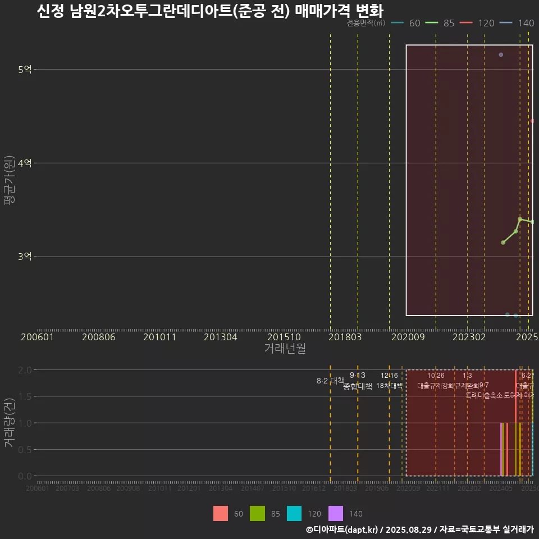Click the '특례대출축소' annotation text
Image resolution: width=539 pixels, height=539 pixels.
484,395
